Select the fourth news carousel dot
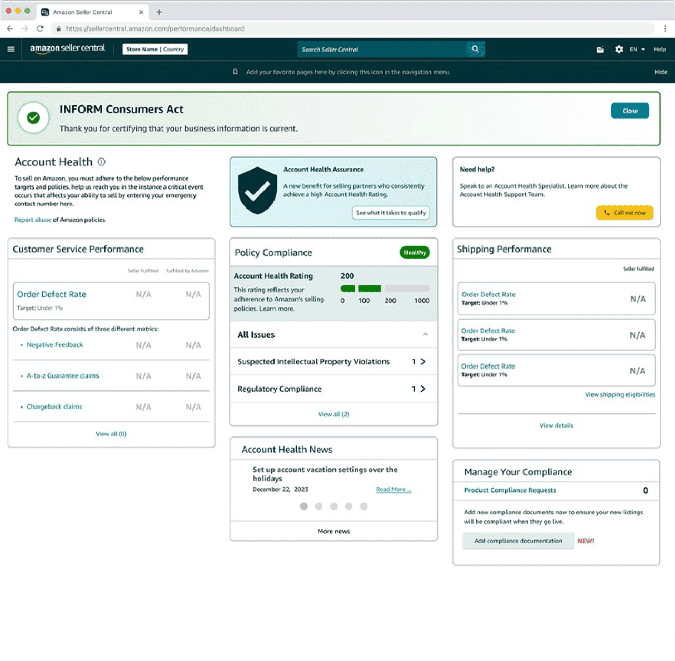The image size is (675, 661). tap(349, 506)
